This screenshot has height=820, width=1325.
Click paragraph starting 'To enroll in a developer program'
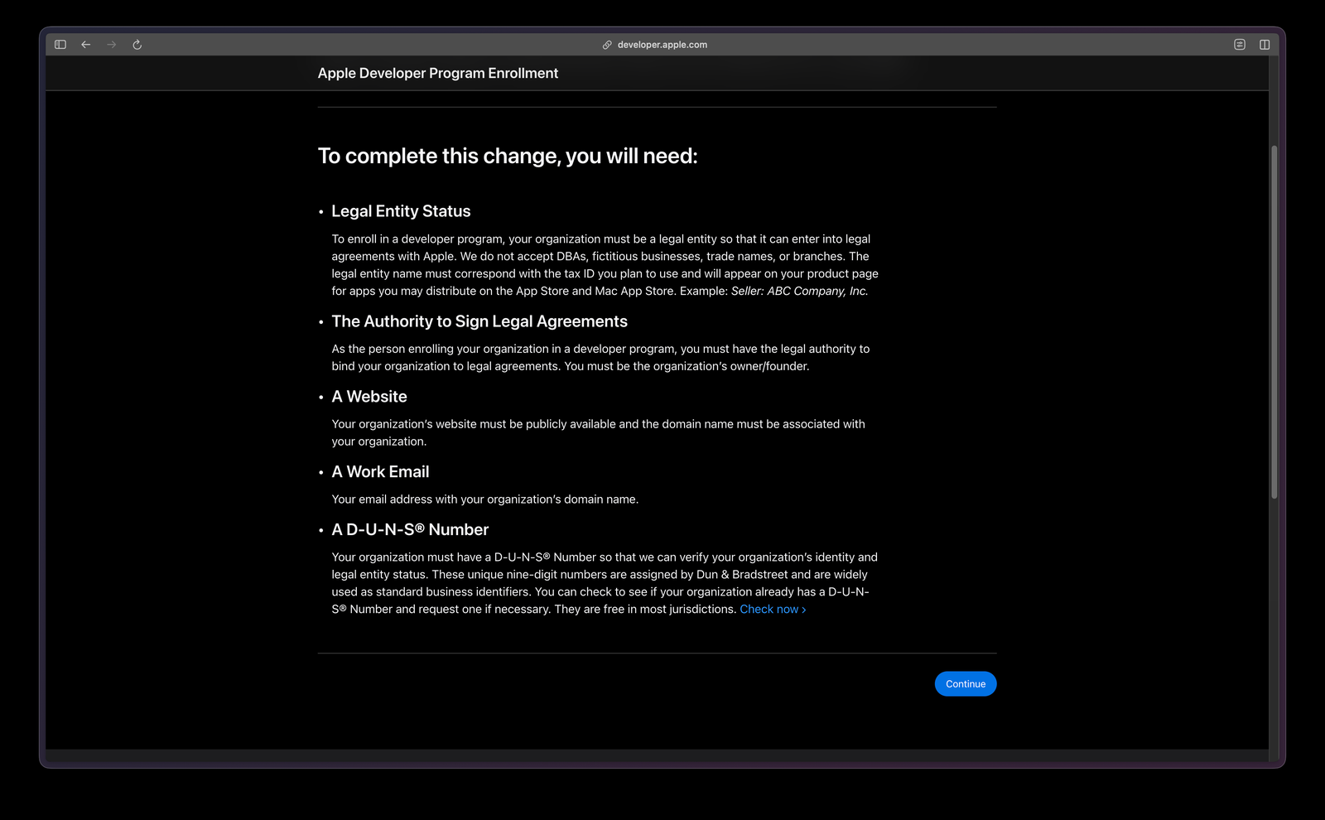(605, 265)
